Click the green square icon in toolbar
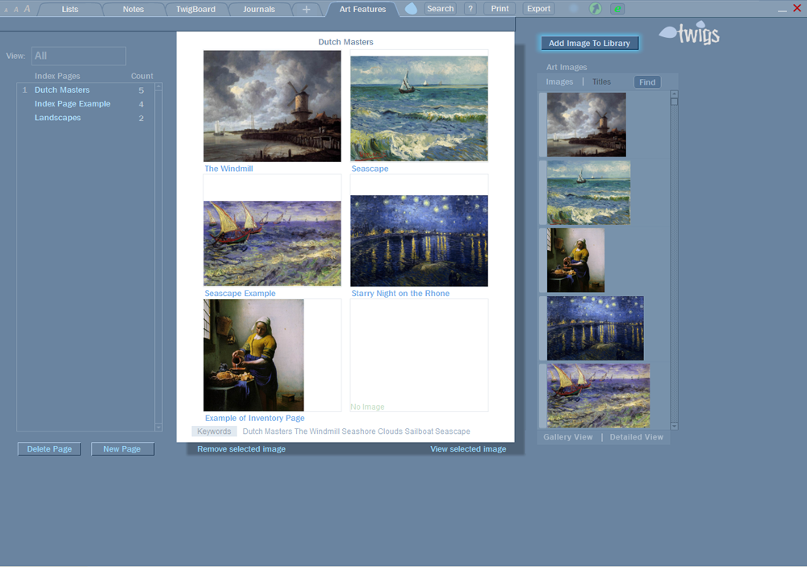The width and height of the screenshot is (807, 567). 617,9
